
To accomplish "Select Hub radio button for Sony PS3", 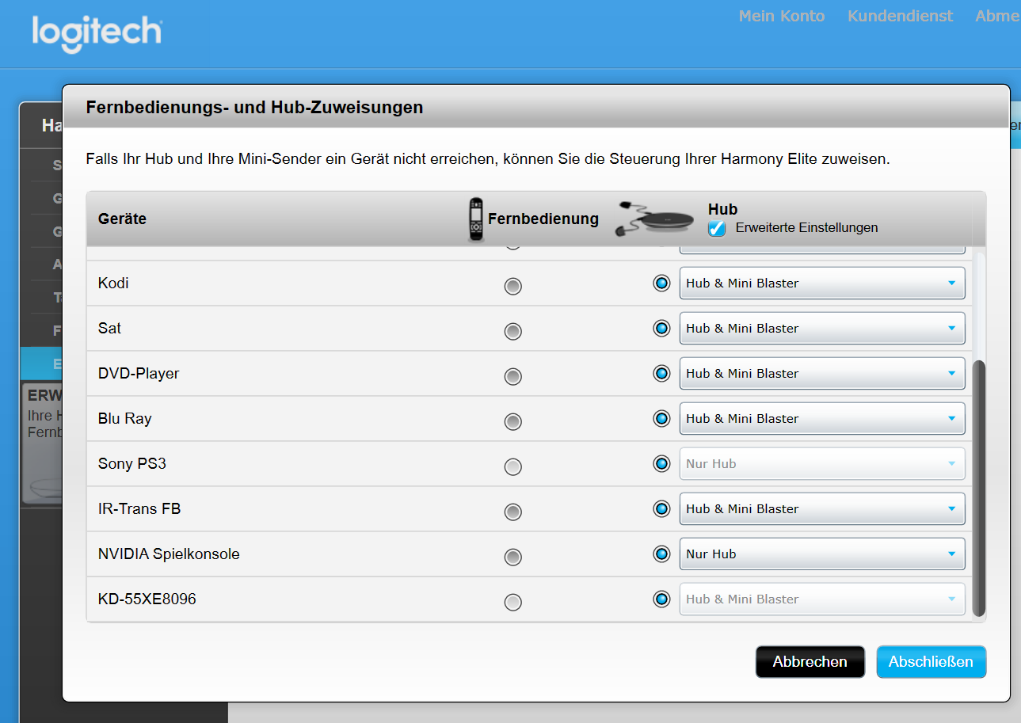I will (661, 463).
